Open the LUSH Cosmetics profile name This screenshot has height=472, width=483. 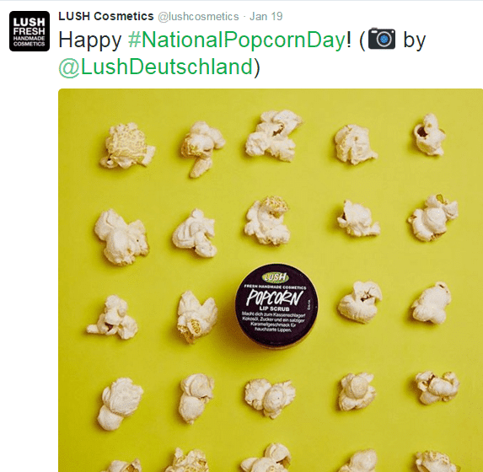coord(106,16)
